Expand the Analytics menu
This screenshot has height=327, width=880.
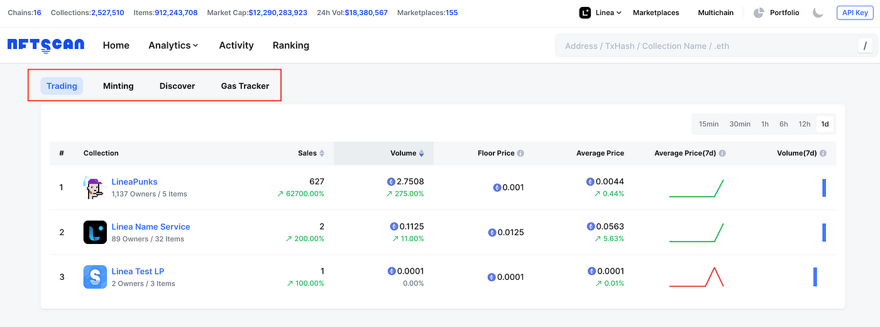[173, 45]
